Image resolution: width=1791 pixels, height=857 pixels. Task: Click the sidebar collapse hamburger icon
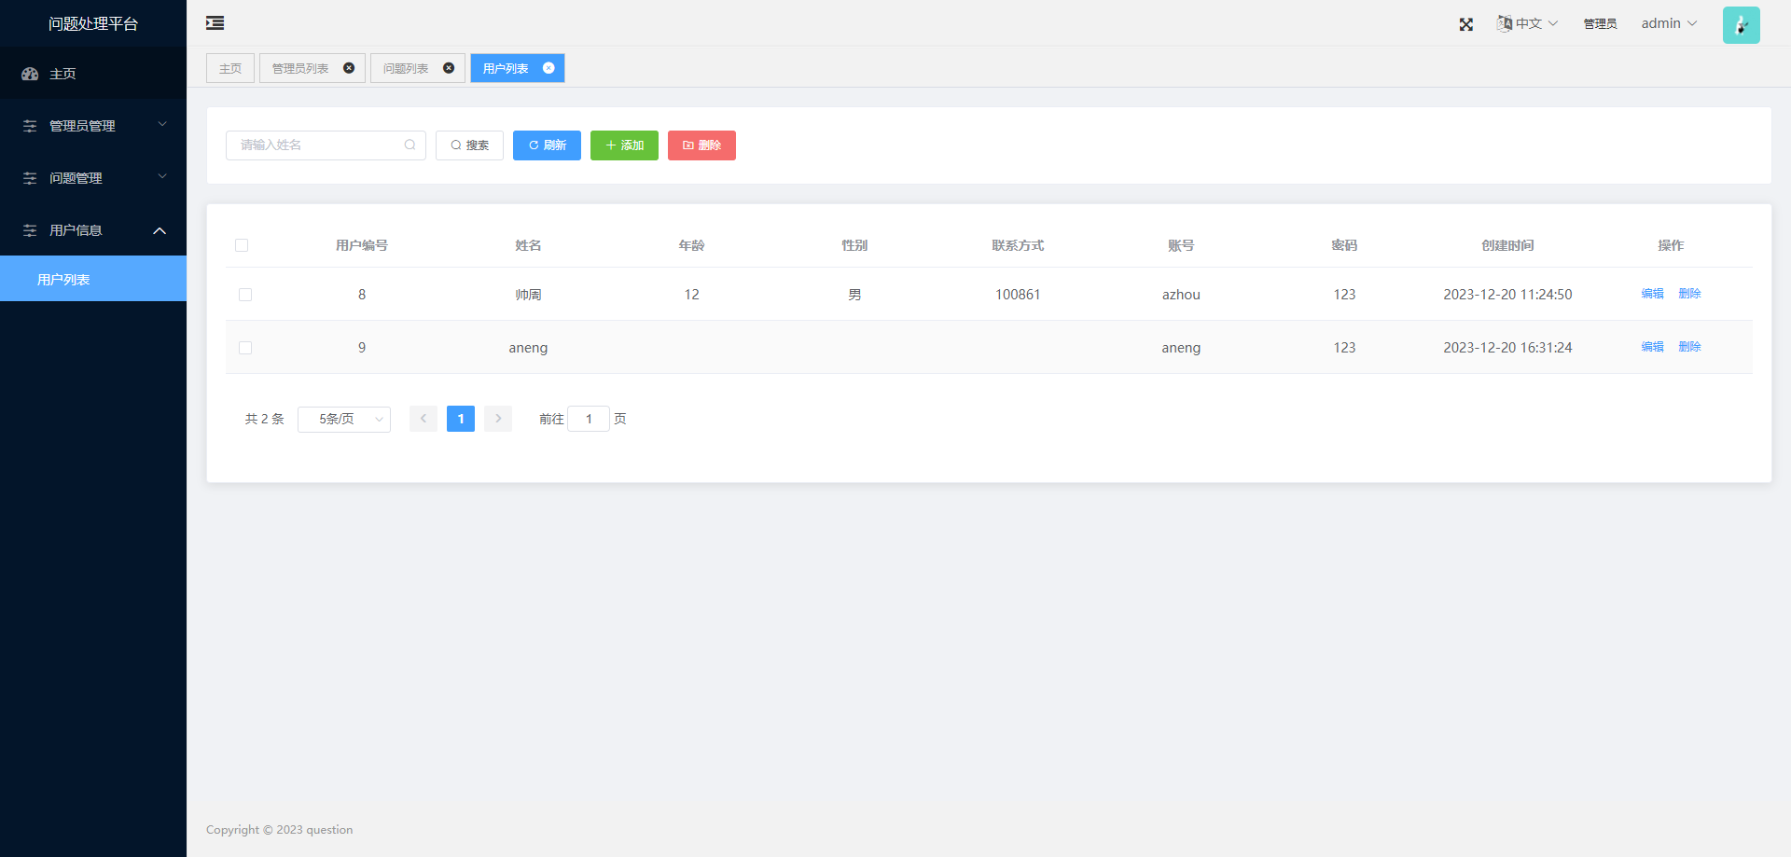(x=215, y=23)
